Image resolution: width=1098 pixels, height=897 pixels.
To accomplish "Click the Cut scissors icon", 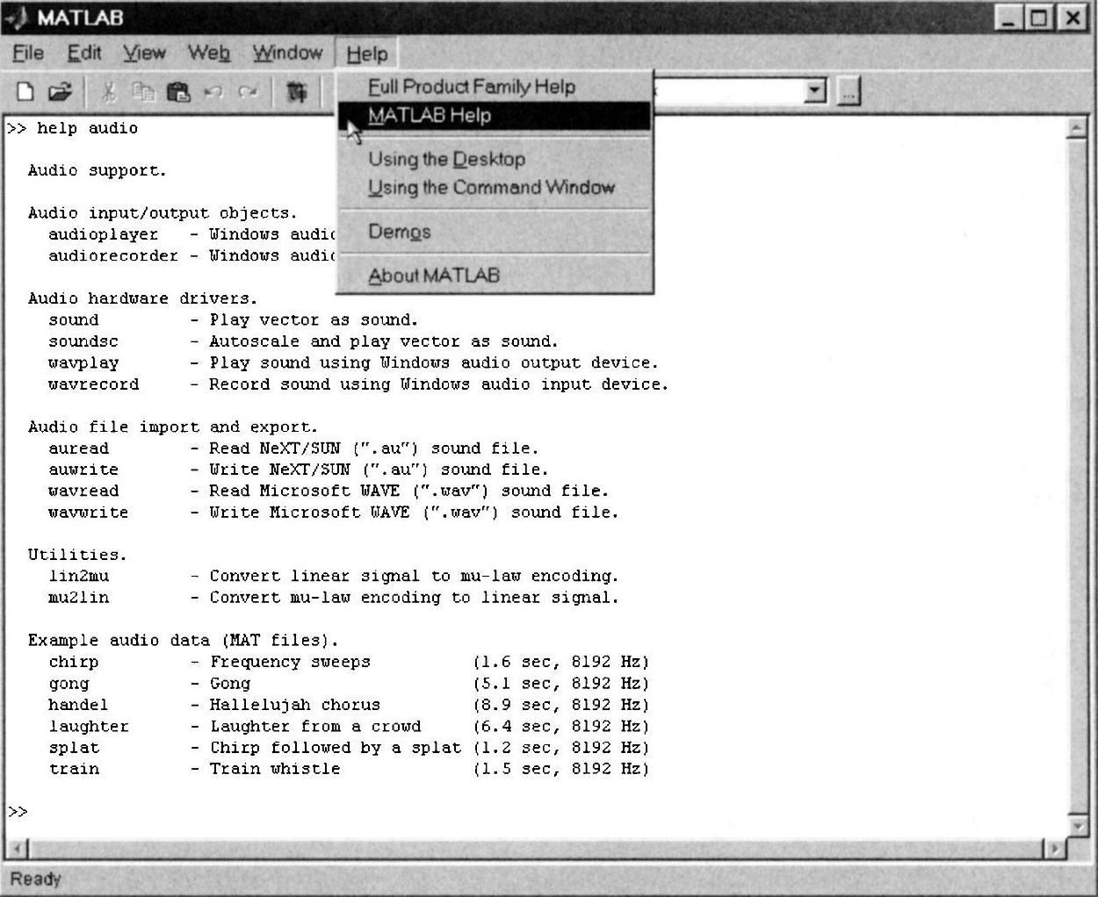I will pos(110,91).
